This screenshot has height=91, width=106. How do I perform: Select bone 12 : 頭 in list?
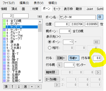(x=20, y=57)
